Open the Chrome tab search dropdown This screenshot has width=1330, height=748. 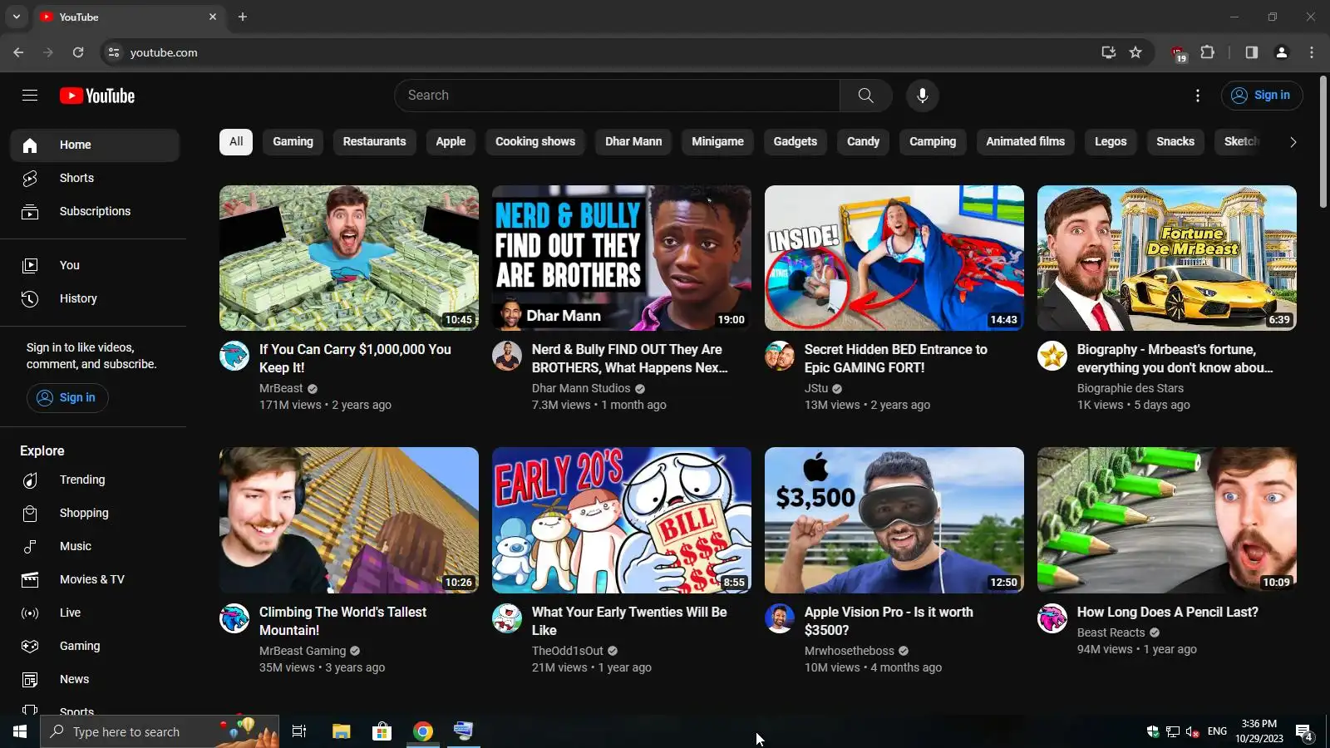(x=17, y=17)
